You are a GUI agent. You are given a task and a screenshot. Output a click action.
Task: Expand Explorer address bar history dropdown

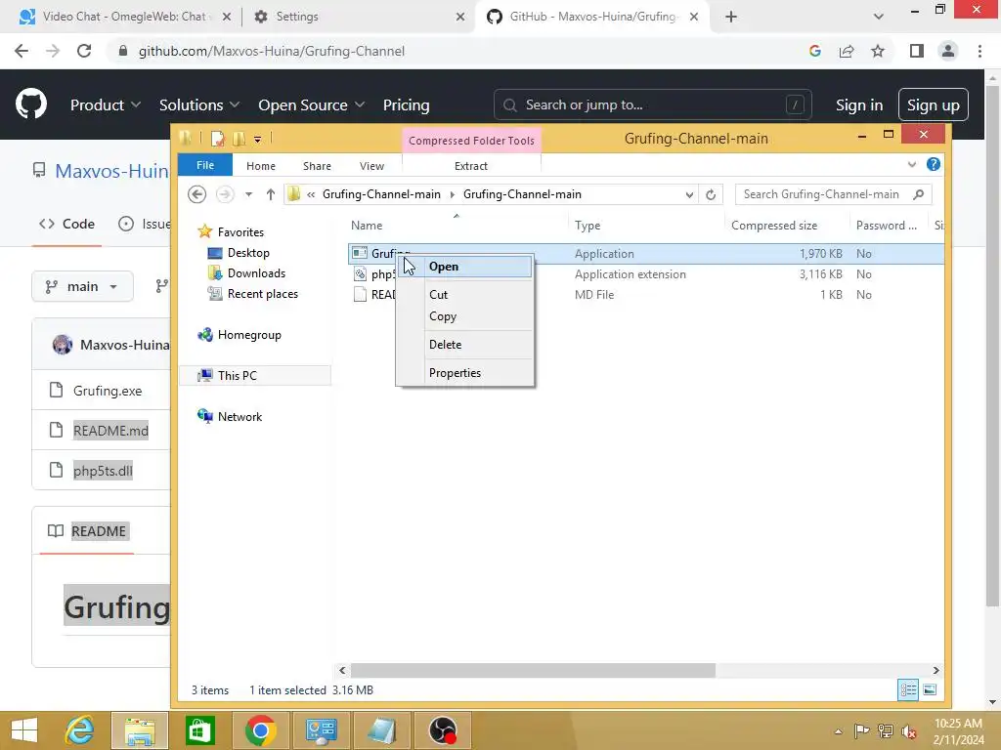(x=689, y=194)
